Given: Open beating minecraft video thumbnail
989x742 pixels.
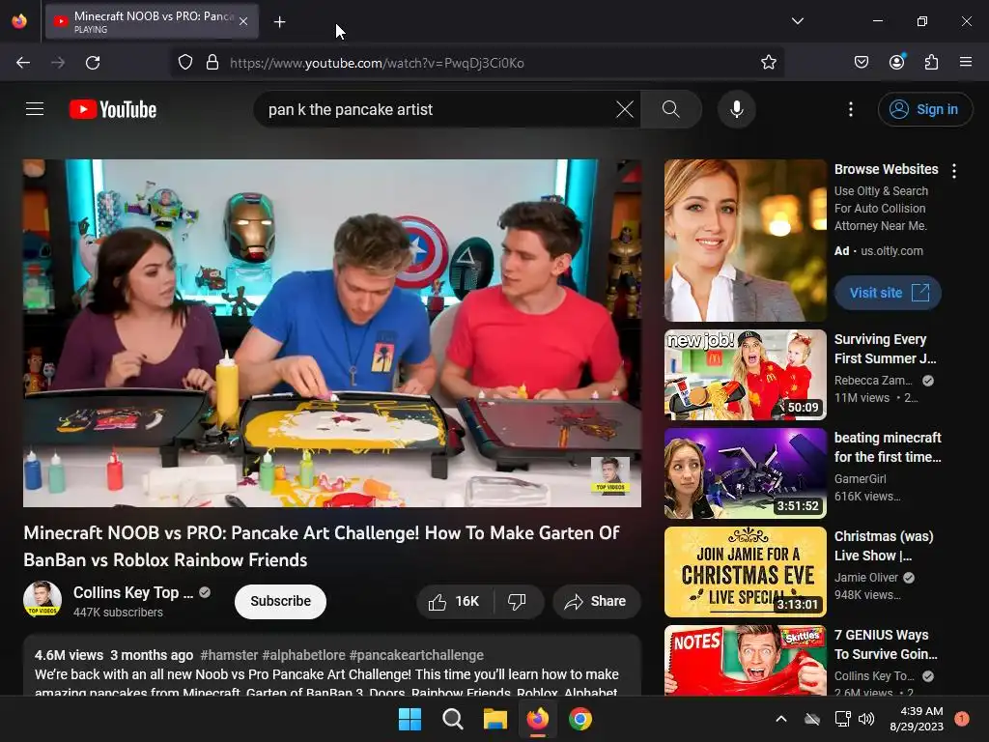Looking at the screenshot, I should click(x=745, y=473).
